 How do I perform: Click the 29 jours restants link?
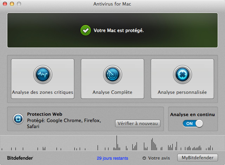click(x=112, y=158)
